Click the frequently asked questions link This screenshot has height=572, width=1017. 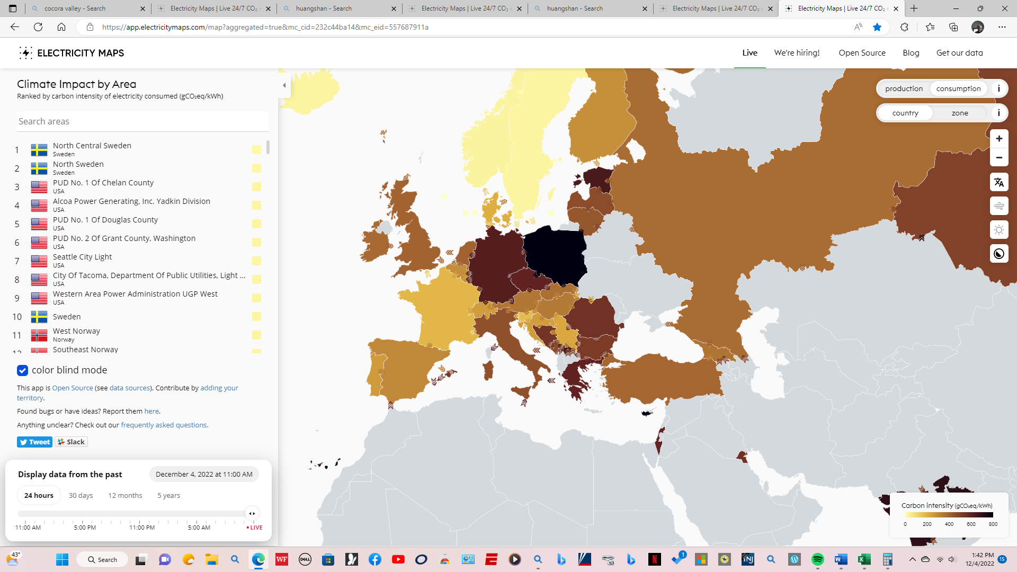[164, 425]
